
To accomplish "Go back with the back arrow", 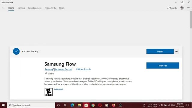I will pyautogui.click(x=3, y=8).
